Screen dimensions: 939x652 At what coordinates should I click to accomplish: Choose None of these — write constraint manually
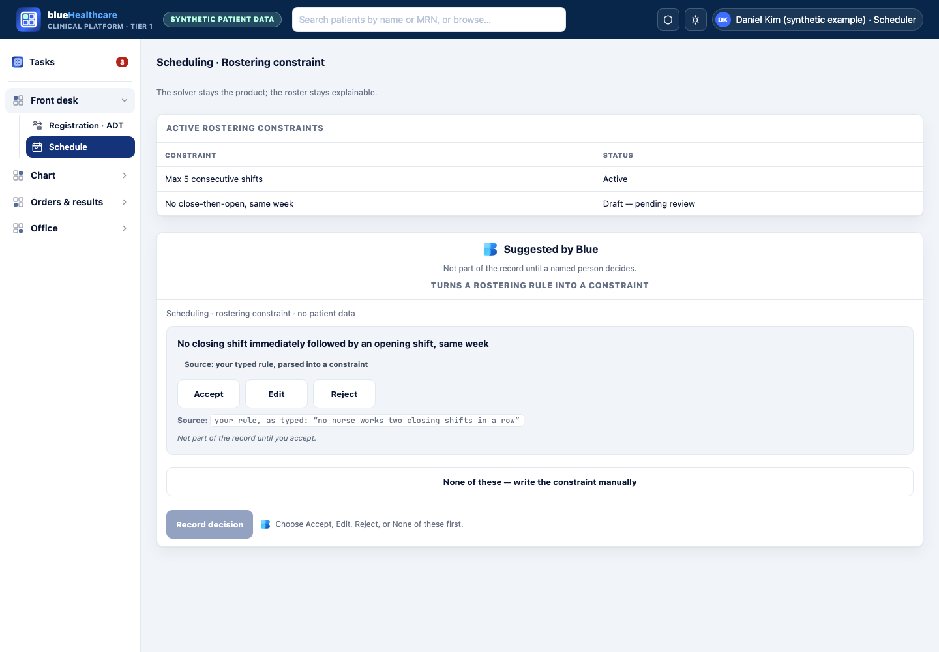tap(540, 482)
